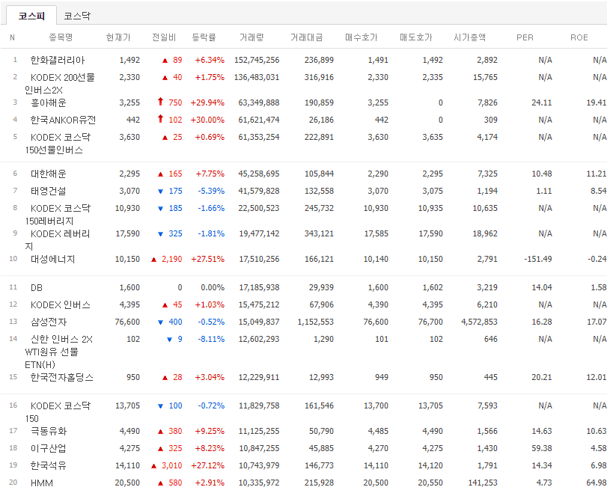Viewport: 613px width, 499px height.
Task: Click the 매수호가 column header
Action: click(362, 37)
